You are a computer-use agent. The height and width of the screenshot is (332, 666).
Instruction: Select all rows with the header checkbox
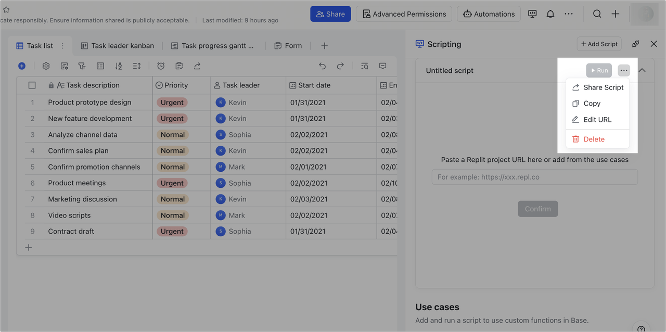point(32,85)
